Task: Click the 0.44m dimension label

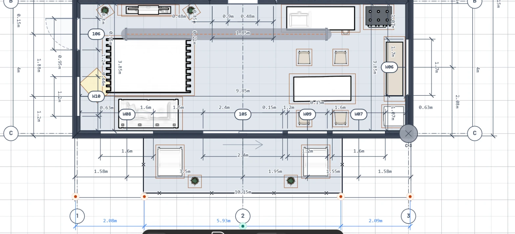Action: (x=103, y=78)
